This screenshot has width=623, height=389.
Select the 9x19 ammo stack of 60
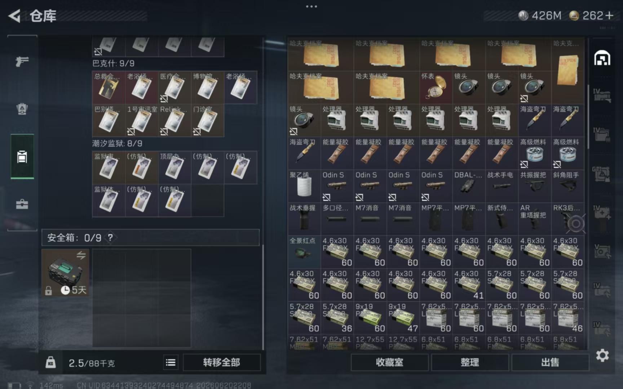[370, 318]
